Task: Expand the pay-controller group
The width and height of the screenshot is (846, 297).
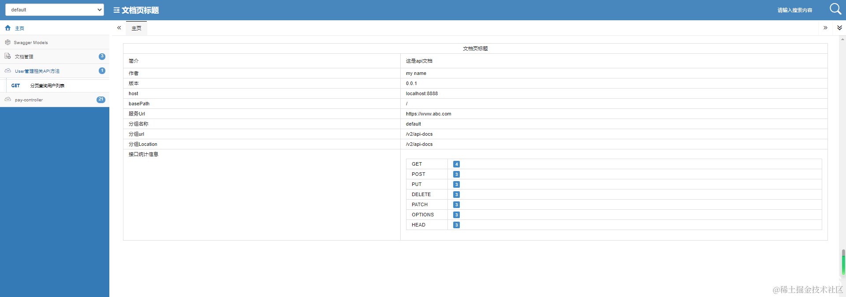Action: point(55,100)
